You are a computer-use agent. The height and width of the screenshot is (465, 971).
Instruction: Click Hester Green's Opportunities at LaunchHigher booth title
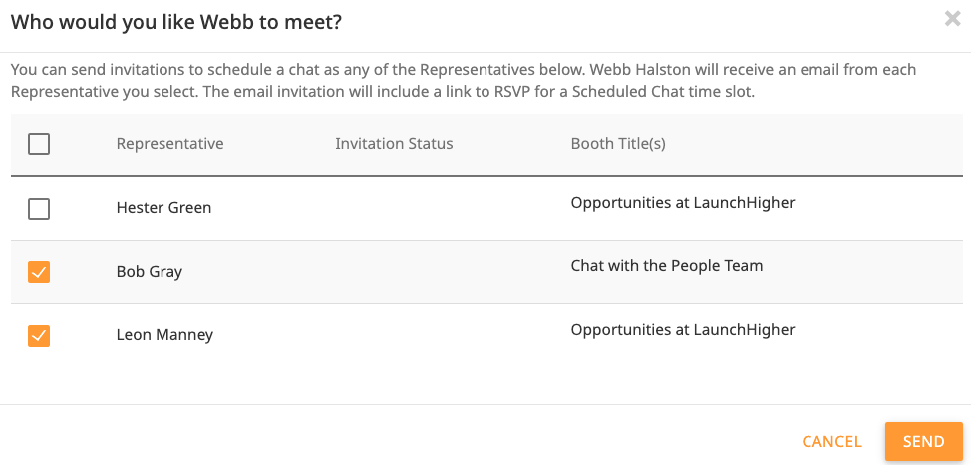click(683, 203)
